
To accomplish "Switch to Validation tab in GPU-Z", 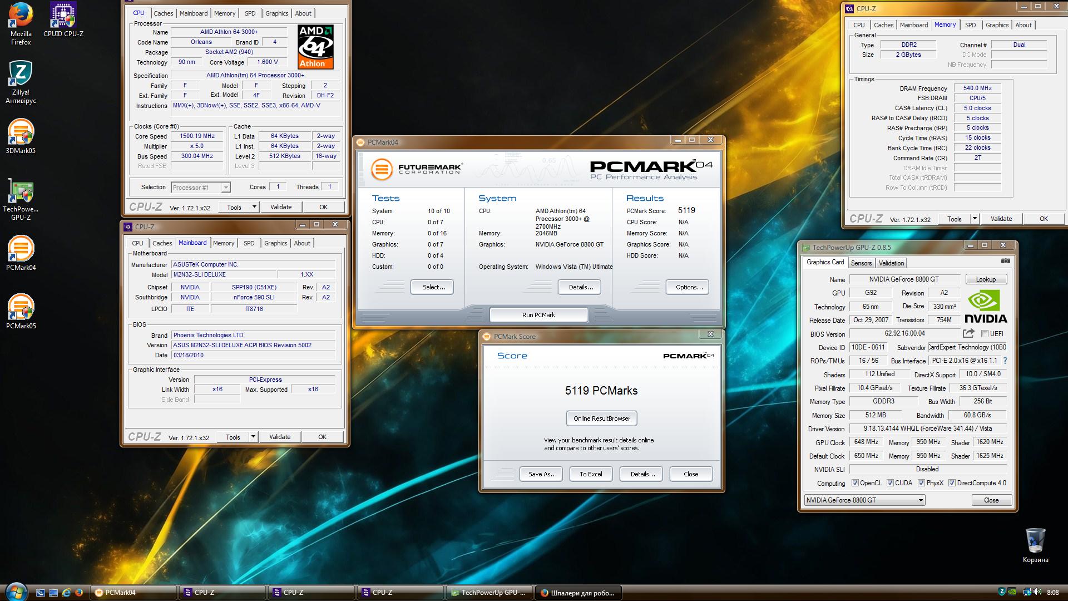I will point(891,263).
